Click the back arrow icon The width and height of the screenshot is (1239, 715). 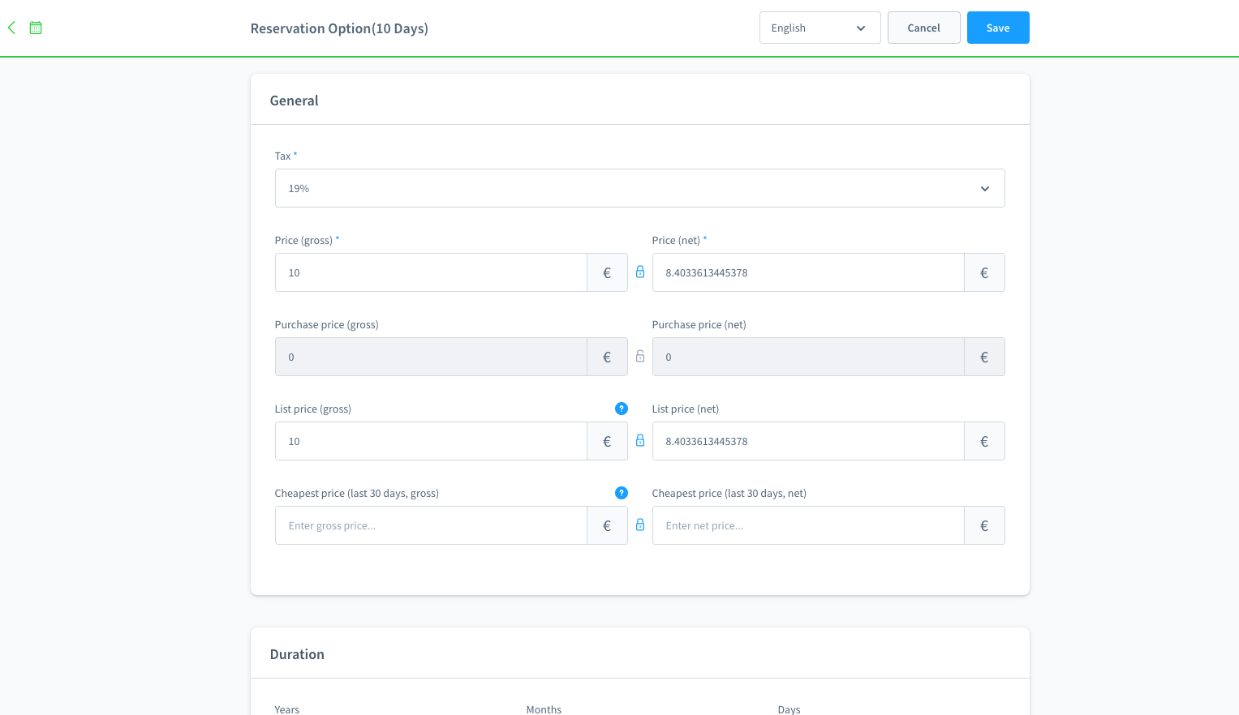coord(11,28)
